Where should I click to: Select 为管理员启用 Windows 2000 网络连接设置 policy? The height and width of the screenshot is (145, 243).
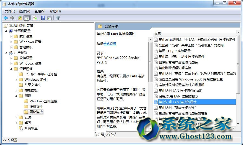[191, 79]
